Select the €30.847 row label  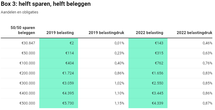28,43
